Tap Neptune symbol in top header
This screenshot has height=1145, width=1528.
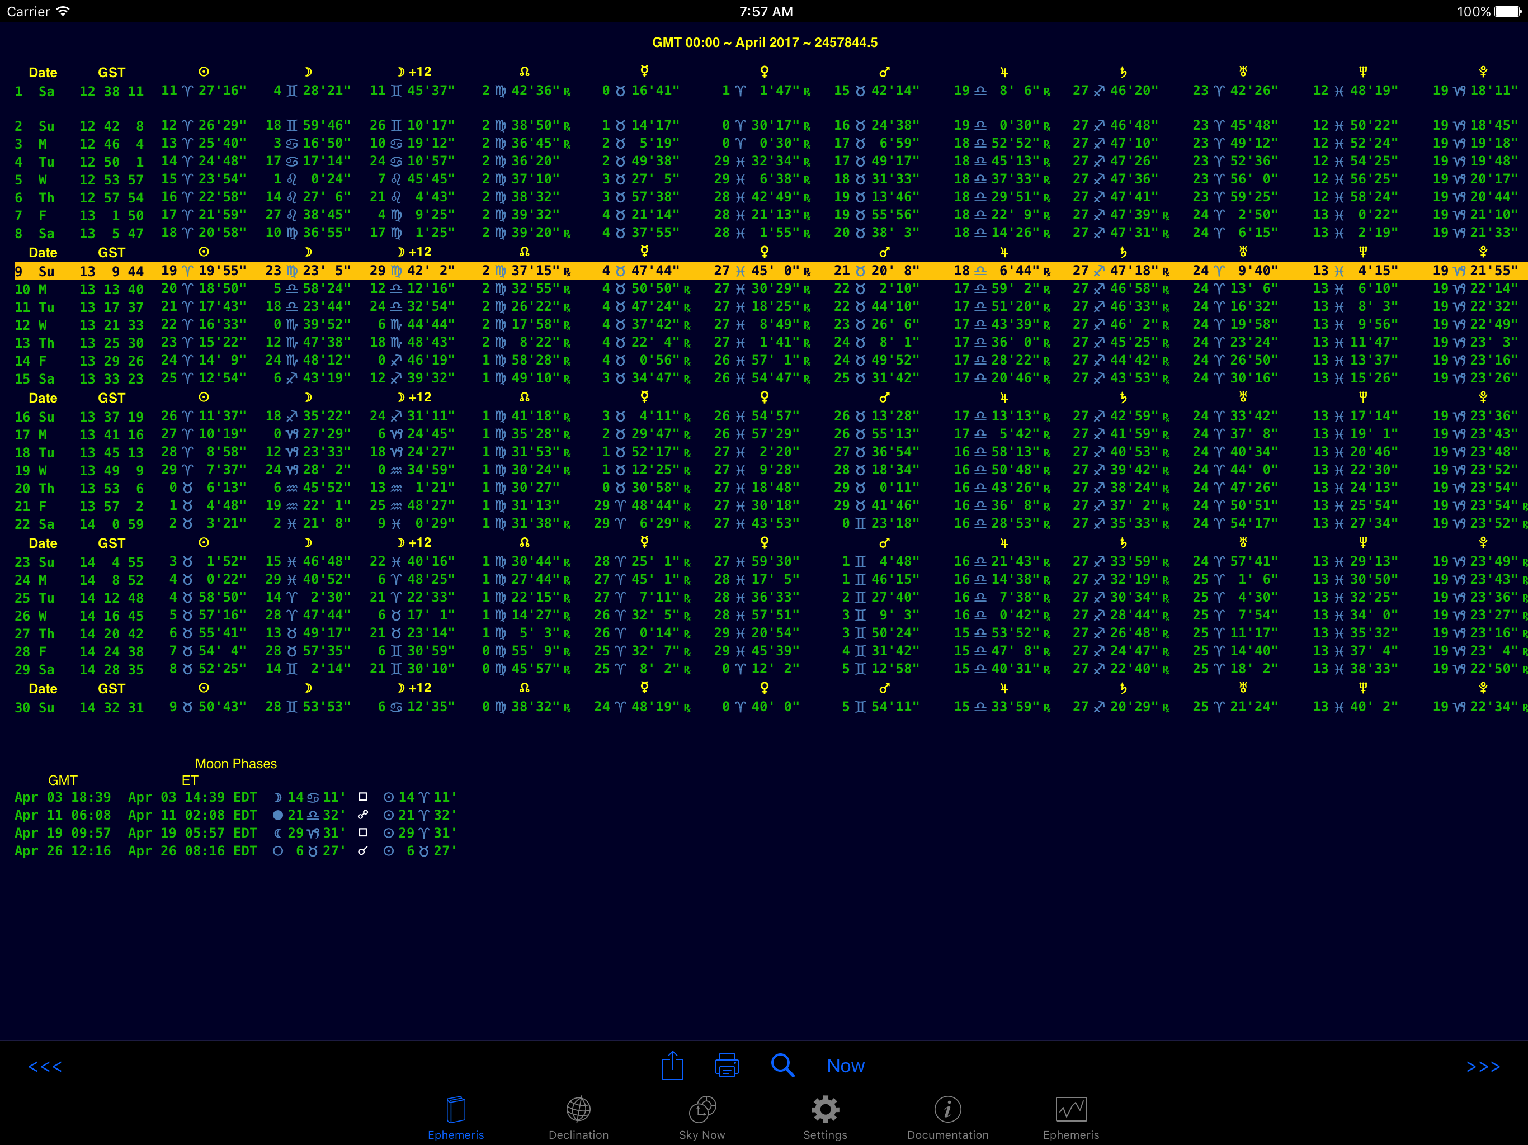click(1363, 72)
